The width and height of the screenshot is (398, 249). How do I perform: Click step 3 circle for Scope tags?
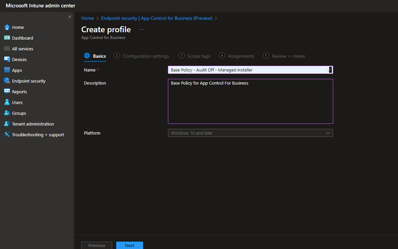point(181,56)
